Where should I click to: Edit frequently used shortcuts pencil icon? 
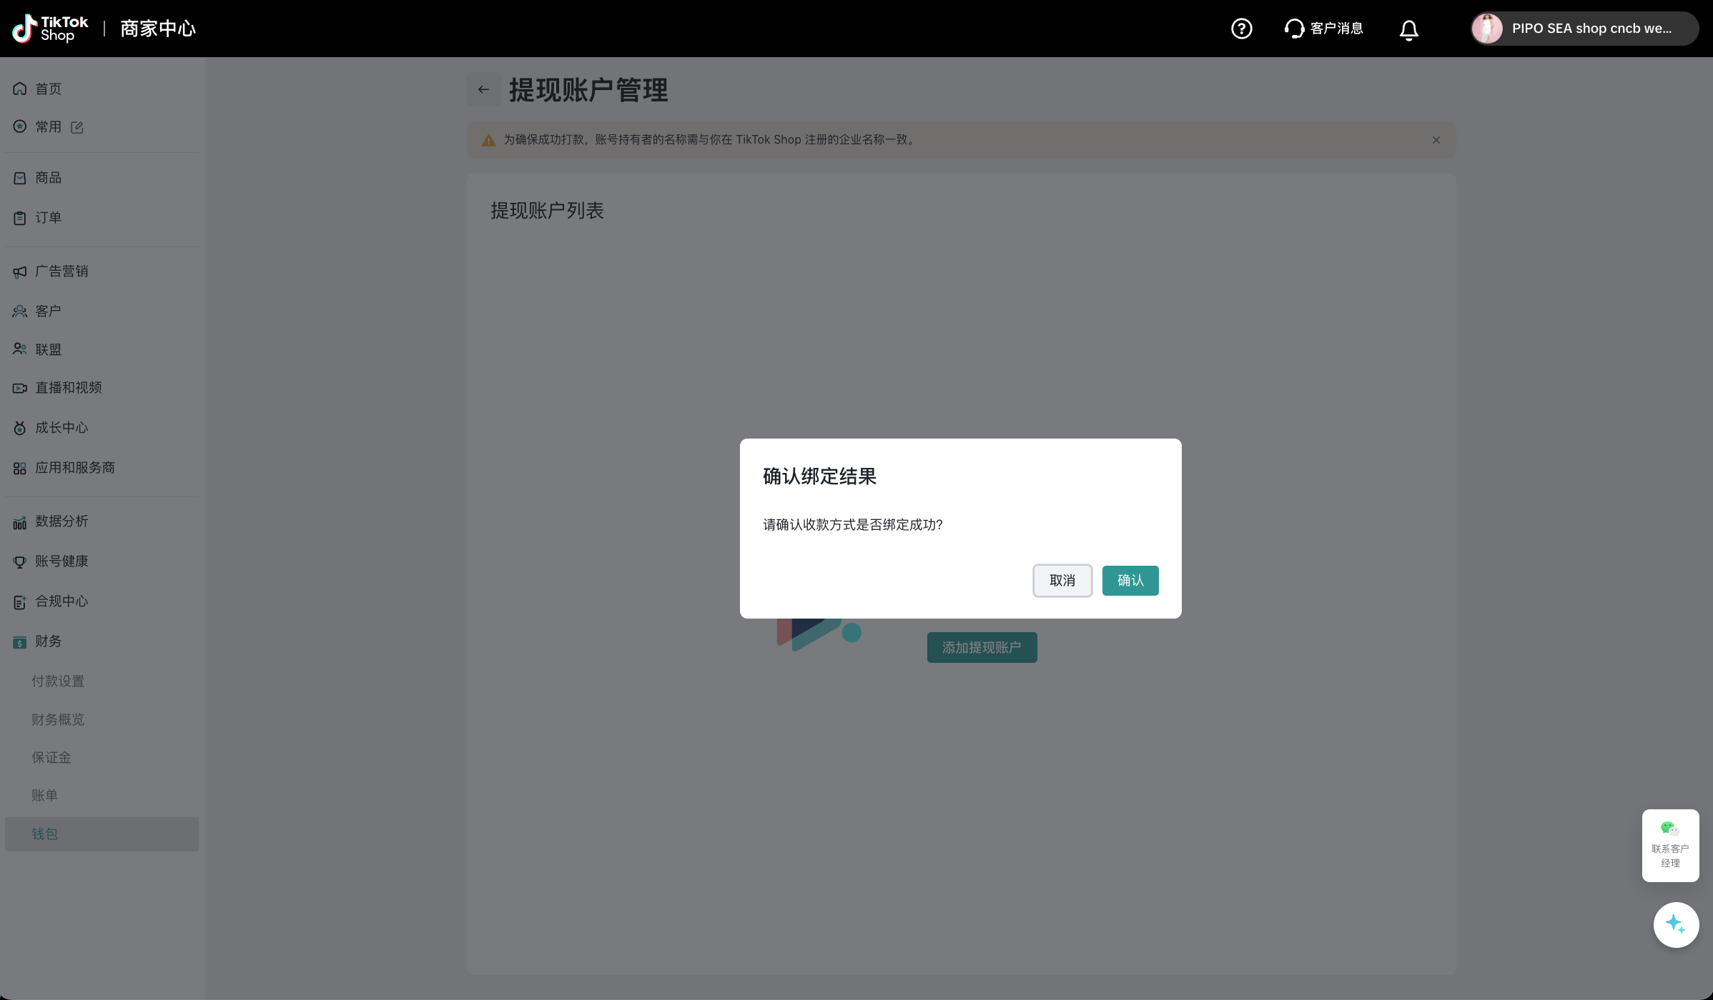[77, 127]
